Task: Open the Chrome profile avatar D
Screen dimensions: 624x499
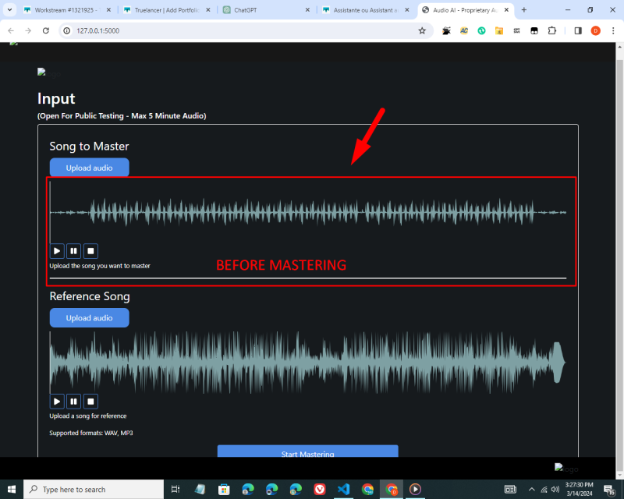Action: click(596, 30)
